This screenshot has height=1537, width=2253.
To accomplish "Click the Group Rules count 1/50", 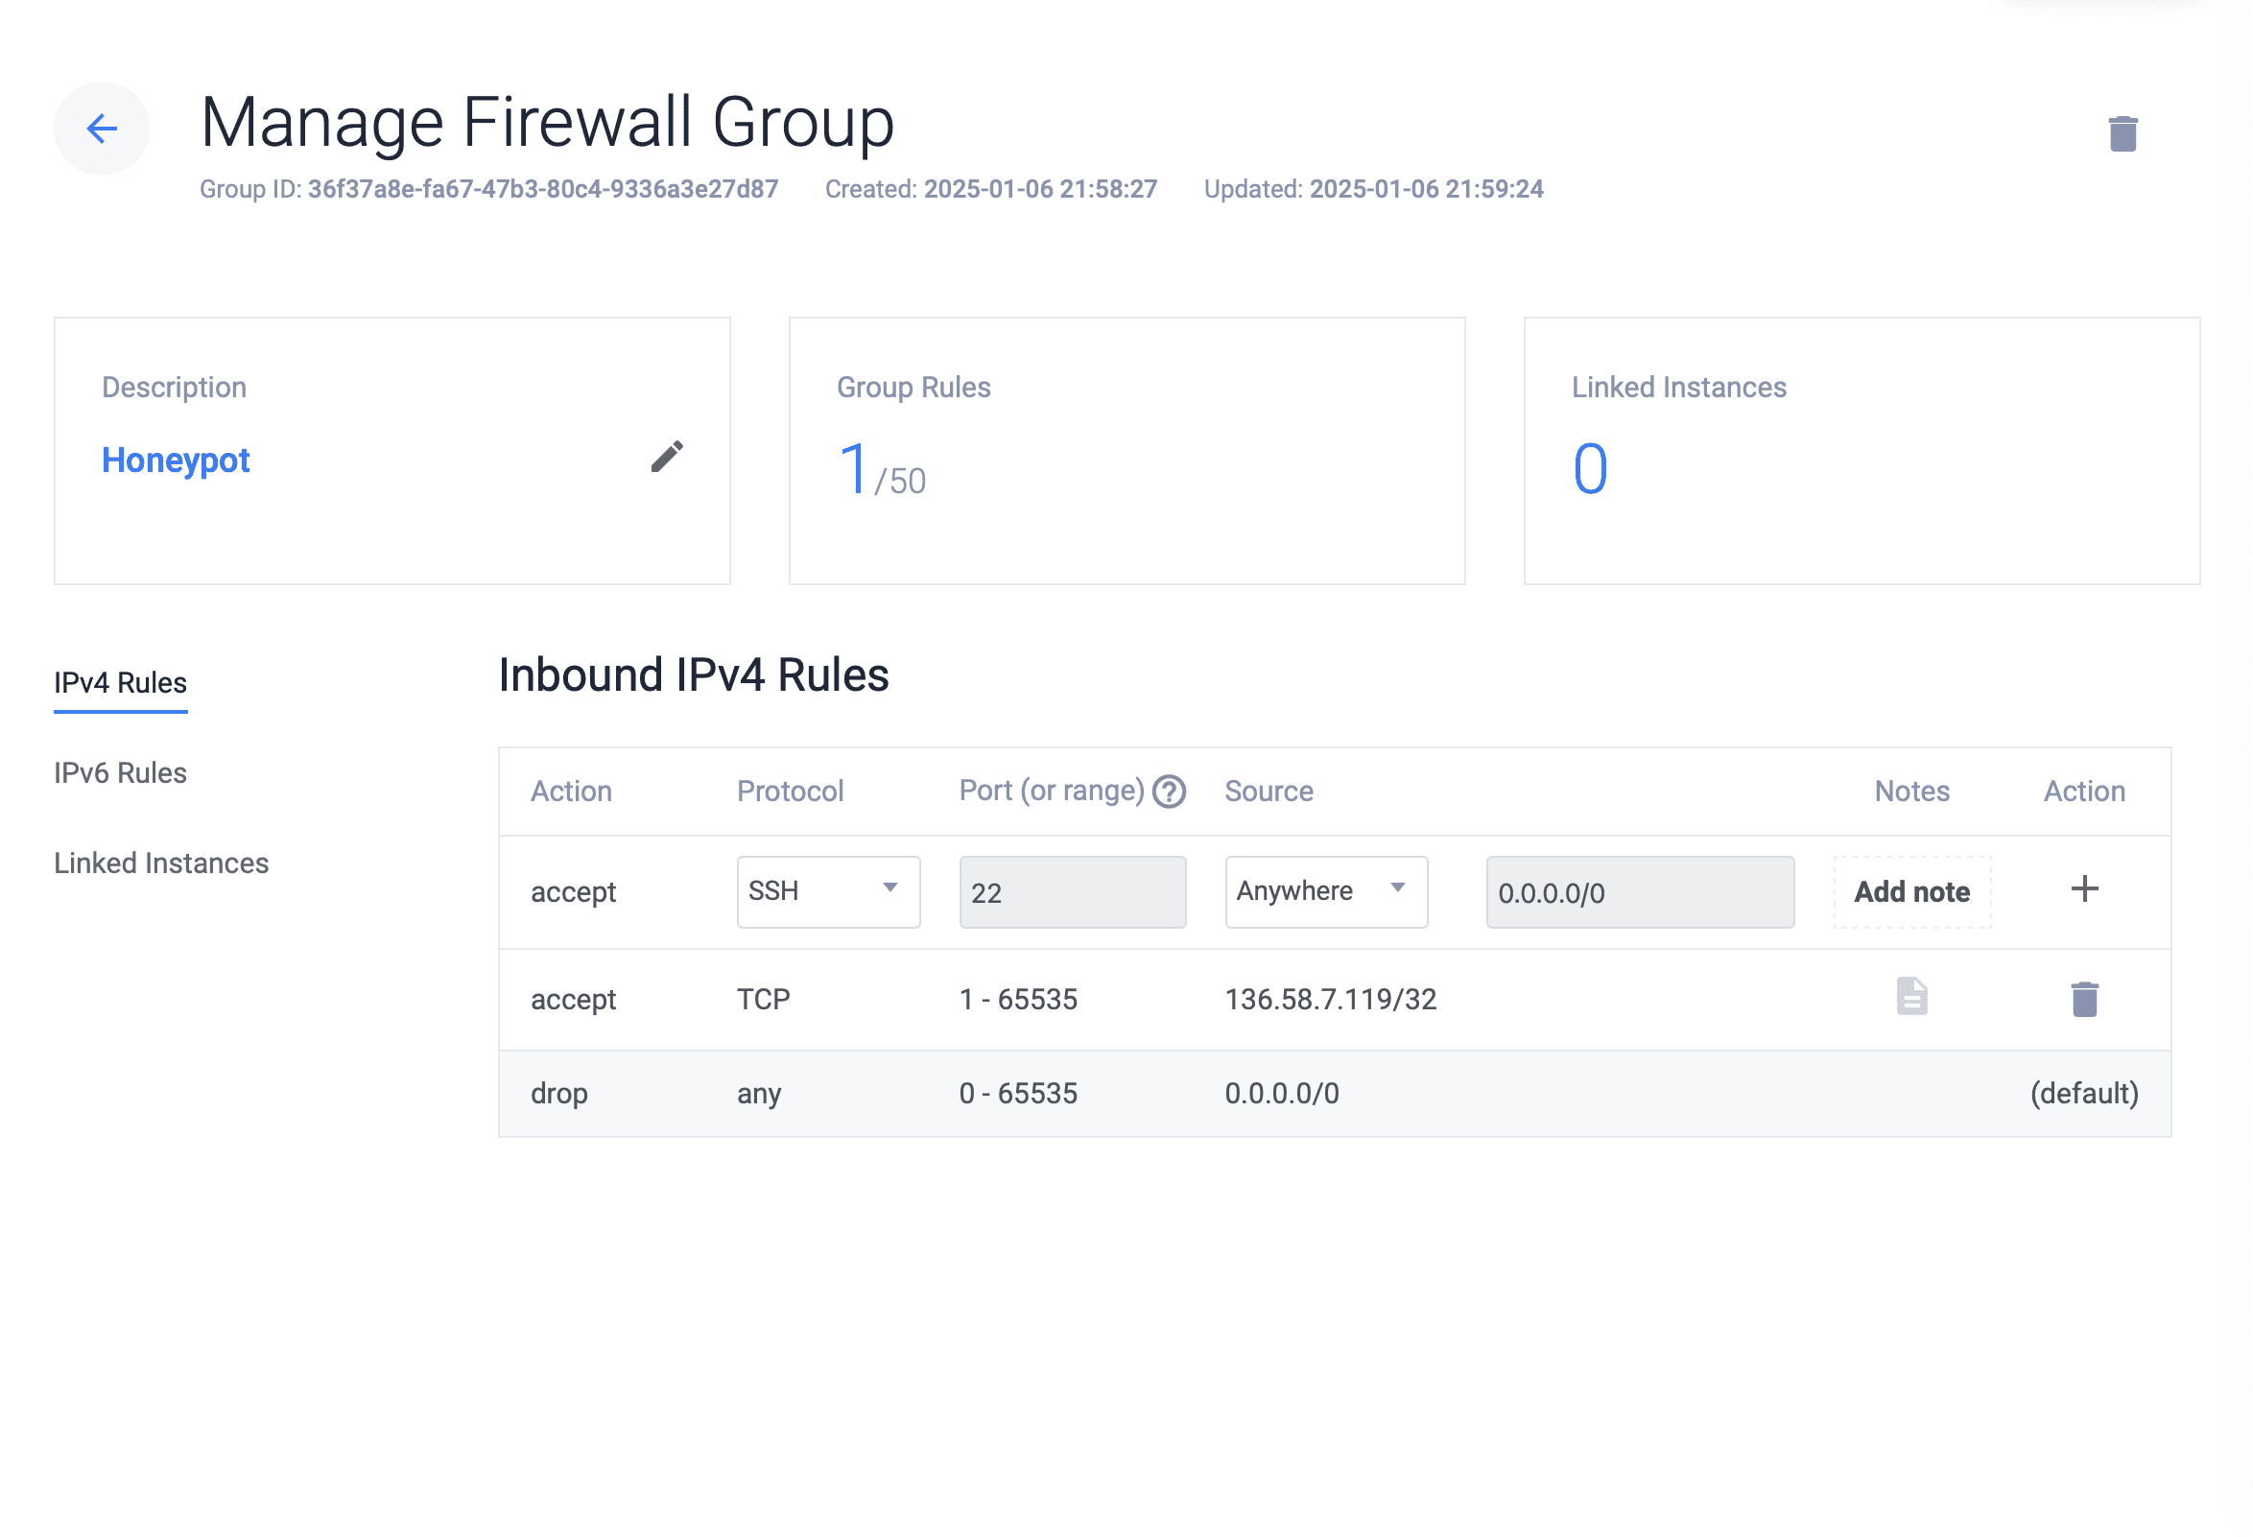I will point(882,470).
